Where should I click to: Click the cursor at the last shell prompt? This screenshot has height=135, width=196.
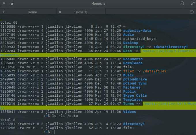[x=53, y=132]
